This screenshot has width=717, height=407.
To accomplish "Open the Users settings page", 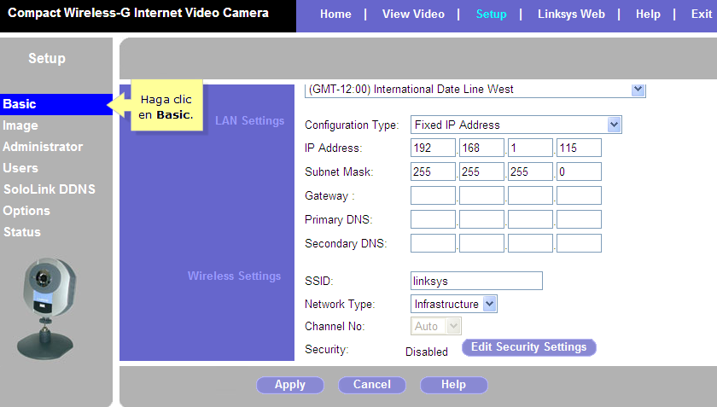I will (20, 168).
